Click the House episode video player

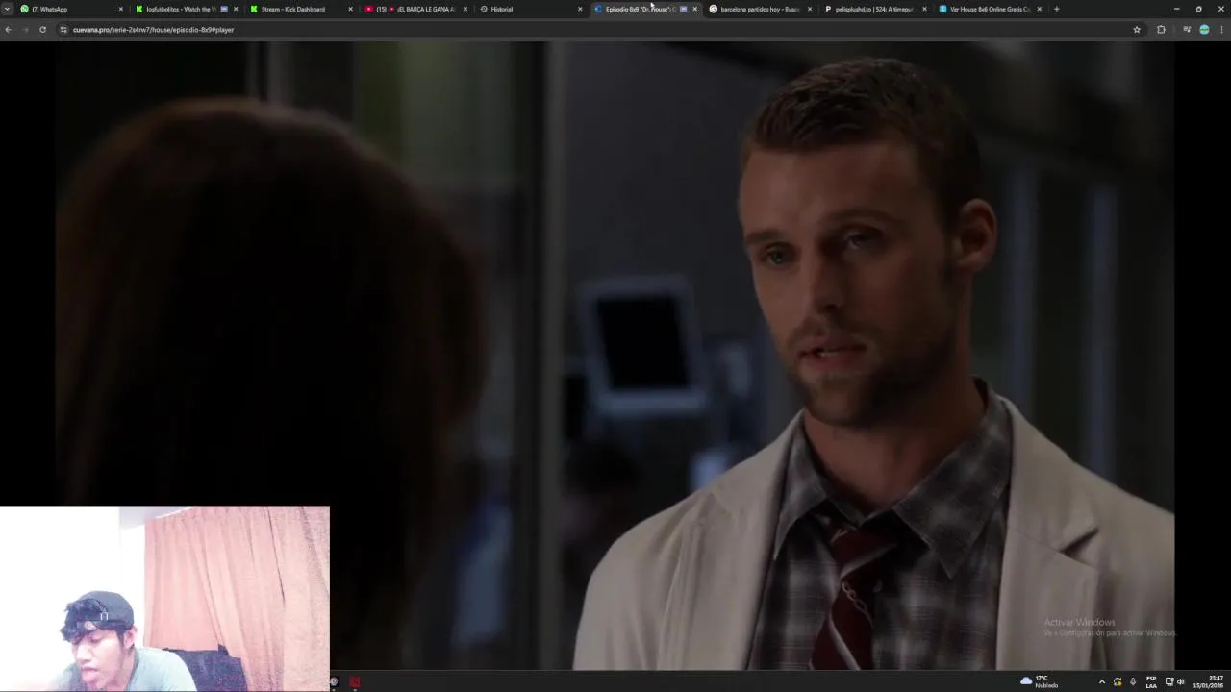(615, 354)
